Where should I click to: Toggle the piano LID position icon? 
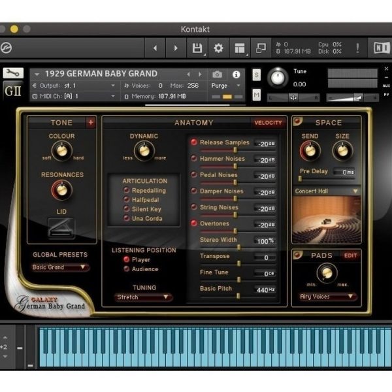[x=61, y=228]
